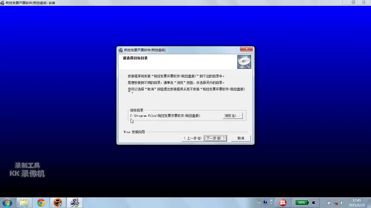Open the blue question-mark help tray icon

(265, 202)
